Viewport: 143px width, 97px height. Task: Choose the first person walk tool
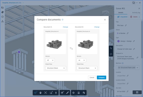[x=56, y=93]
